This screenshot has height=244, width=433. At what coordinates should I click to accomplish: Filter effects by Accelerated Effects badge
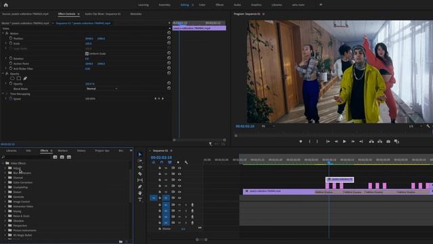[55, 157]
